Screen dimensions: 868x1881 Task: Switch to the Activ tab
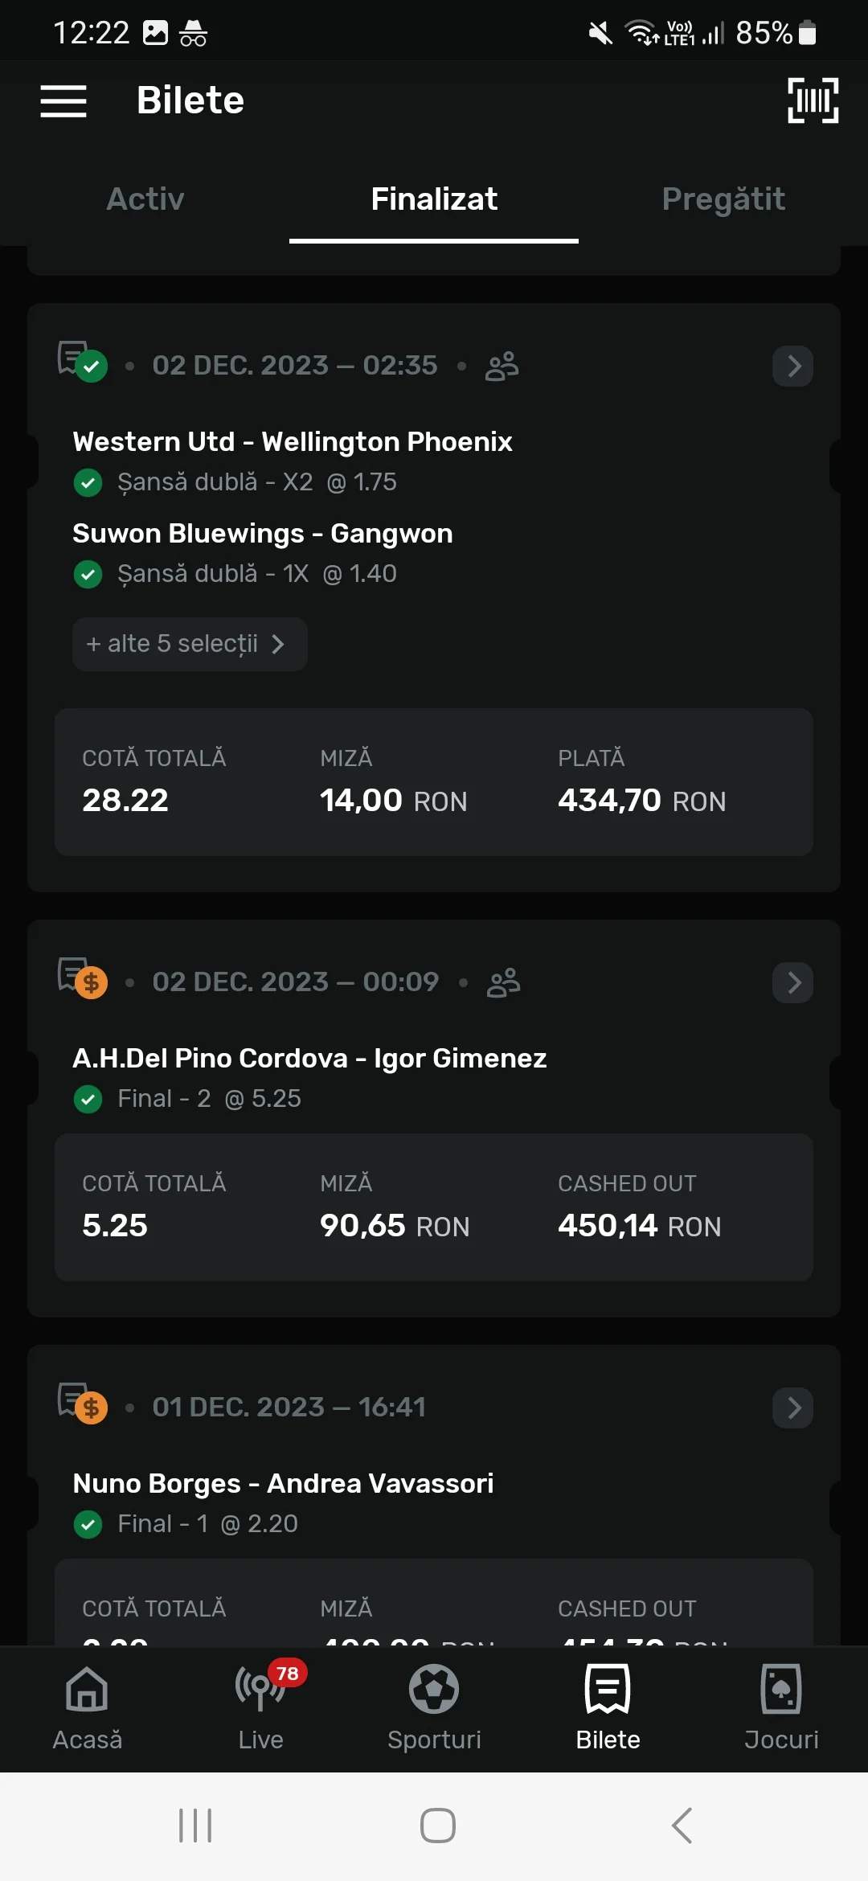[x=145, y=199]
